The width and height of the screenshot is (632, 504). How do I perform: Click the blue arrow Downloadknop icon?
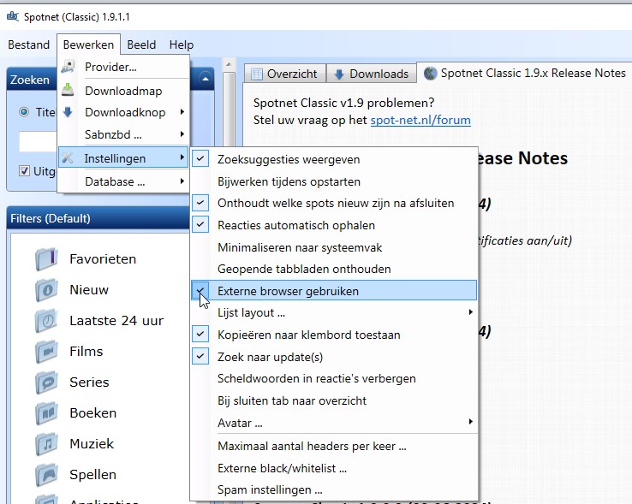68,112
